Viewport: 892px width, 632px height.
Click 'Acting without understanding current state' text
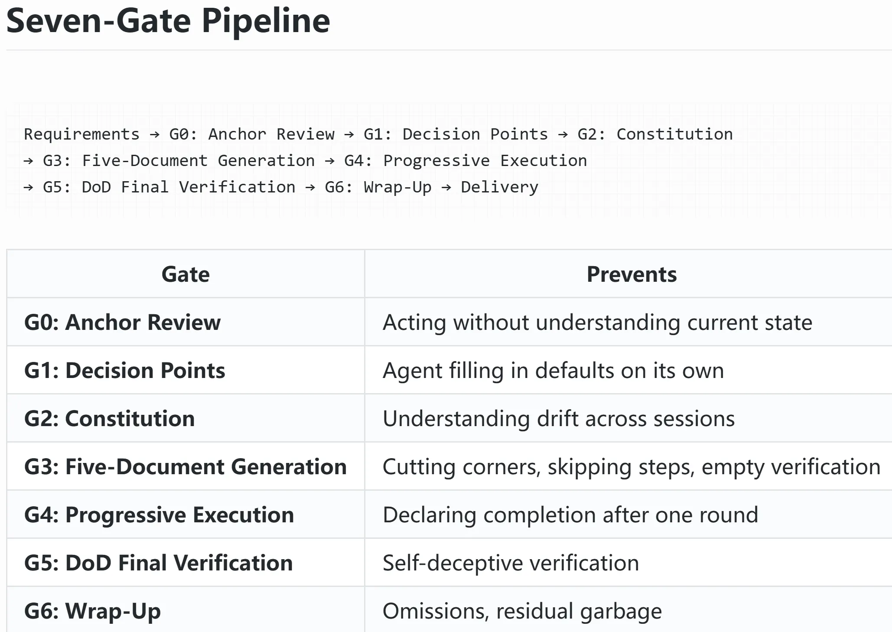click(597, 323)
